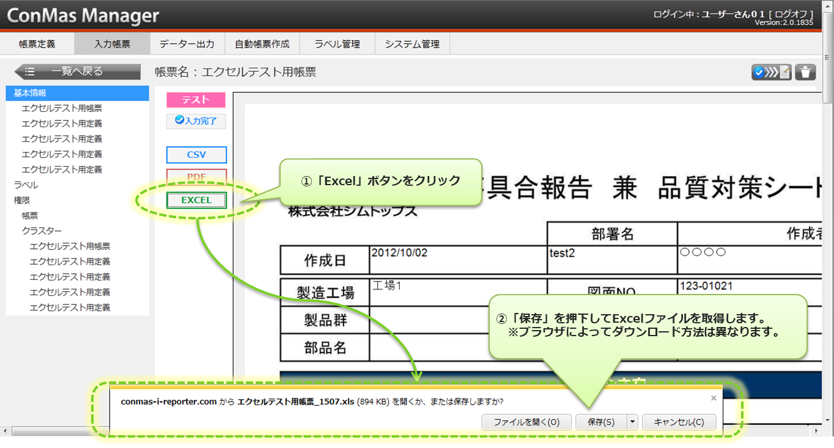
Task: Click the red-bordered PDF output button
Action: (x=196, y=177)
